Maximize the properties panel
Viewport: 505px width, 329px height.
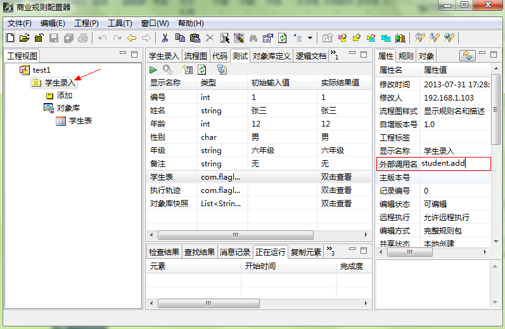pos(494,54)
